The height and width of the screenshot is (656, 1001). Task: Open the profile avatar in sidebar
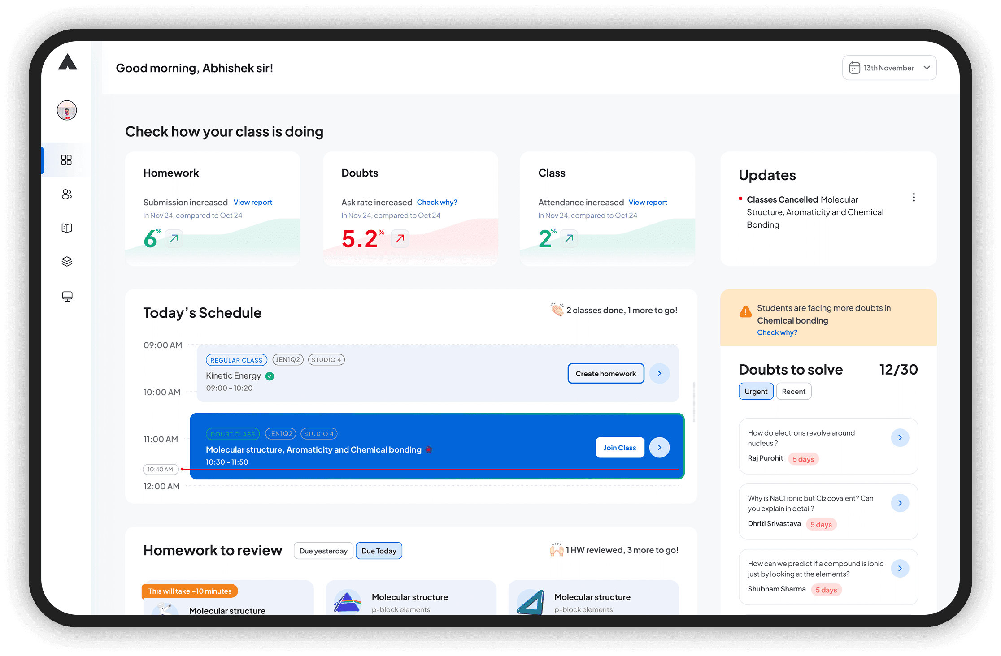(67, 110)
